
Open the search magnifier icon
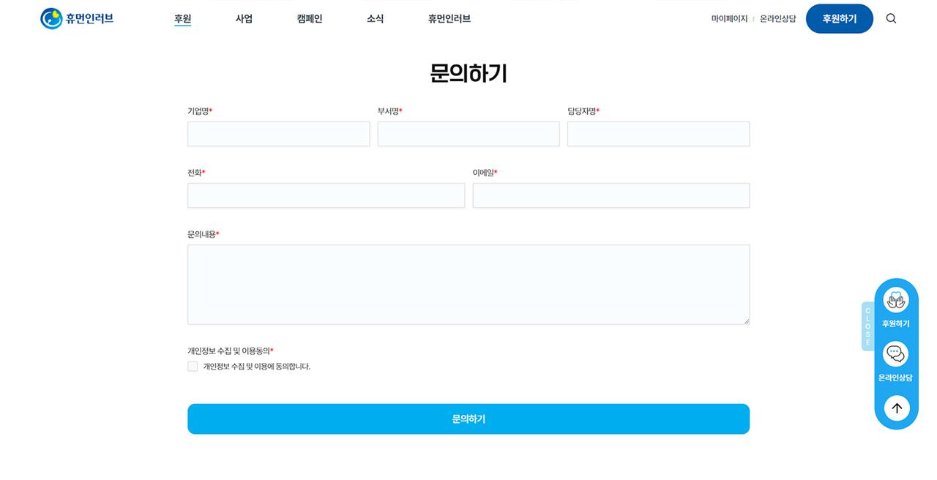[x=891, y=18]
